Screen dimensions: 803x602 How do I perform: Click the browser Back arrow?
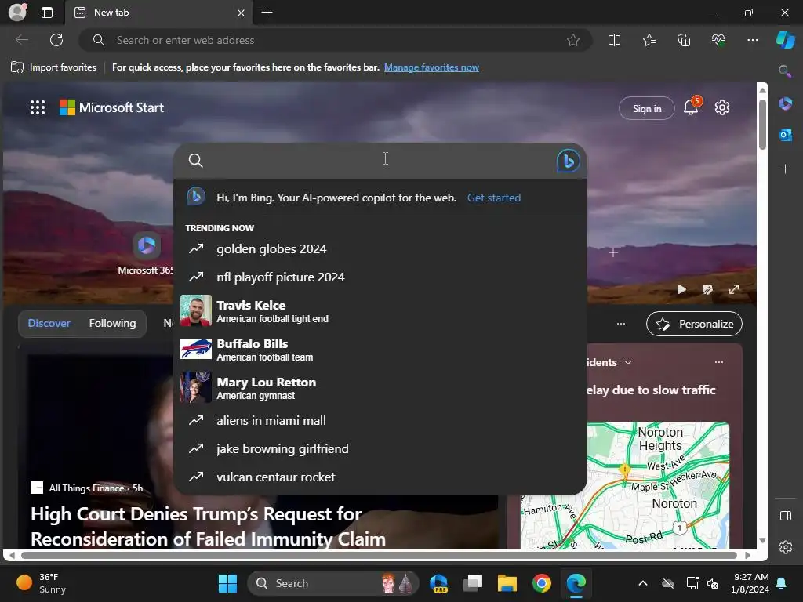pos(21,40)
